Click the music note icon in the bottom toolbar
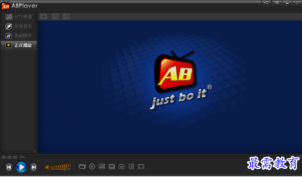The height and width of the screenshot is (177, 302). pos(102,166)
